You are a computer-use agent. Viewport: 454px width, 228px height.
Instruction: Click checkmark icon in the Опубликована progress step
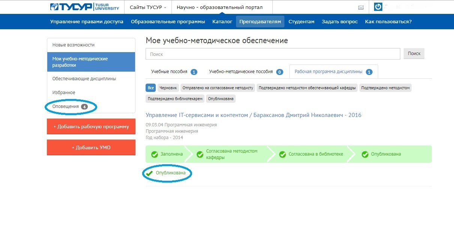365,154
